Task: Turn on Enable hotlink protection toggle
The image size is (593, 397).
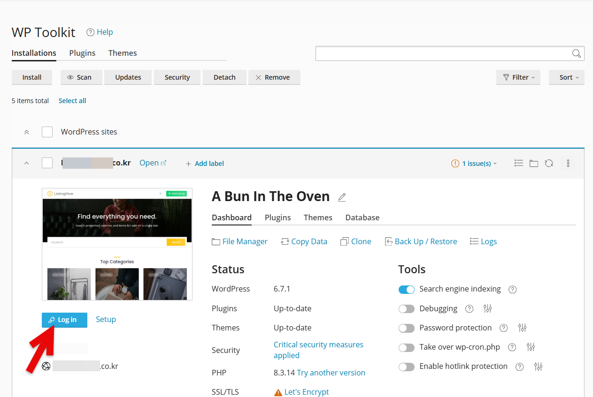Action: click(407, 367)
